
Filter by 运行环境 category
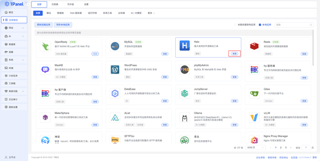pyautogui.click(x=92, y=13)
